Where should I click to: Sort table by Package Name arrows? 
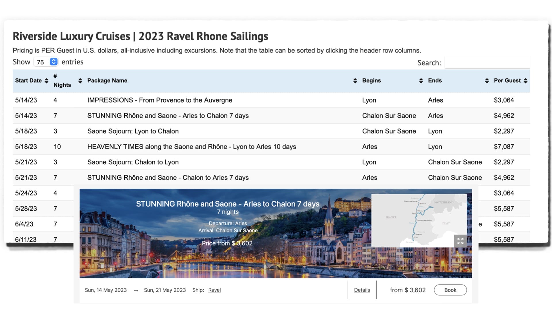[x=355, y=81]
